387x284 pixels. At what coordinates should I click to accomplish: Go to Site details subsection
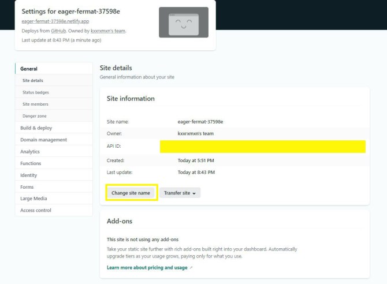click(x=54, y=80)
